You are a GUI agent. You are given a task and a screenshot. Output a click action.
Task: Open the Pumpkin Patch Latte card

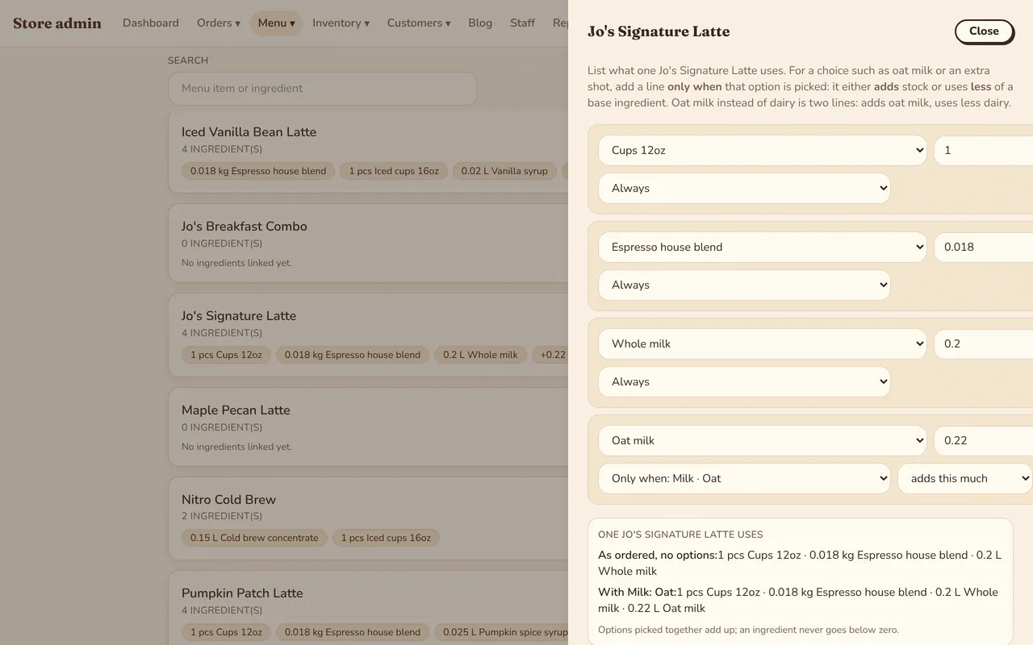pos(368,608)
